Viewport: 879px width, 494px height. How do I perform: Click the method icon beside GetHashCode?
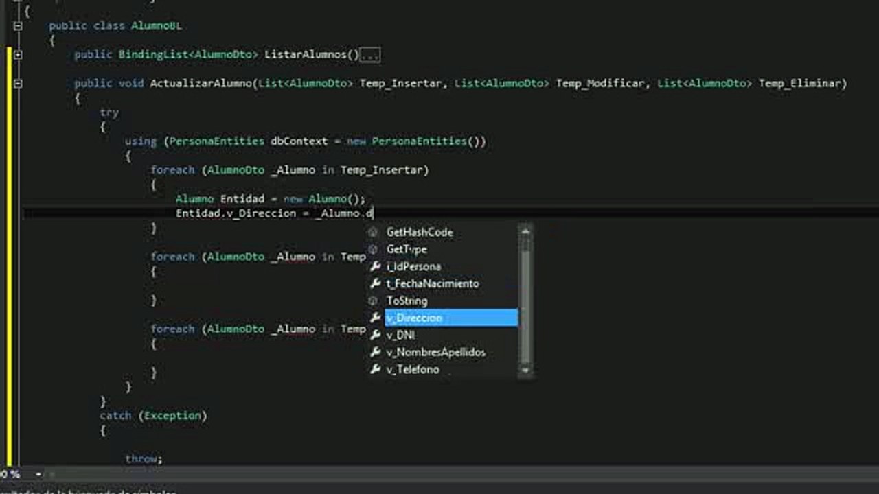pos(374,233)
